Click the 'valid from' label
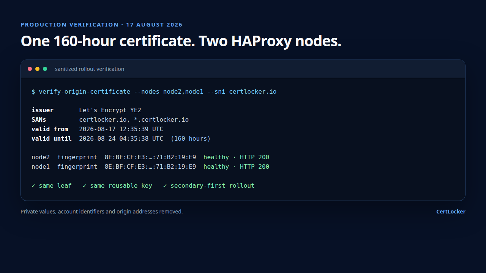Viewport: 486px width, 273px height. [50, 129]
